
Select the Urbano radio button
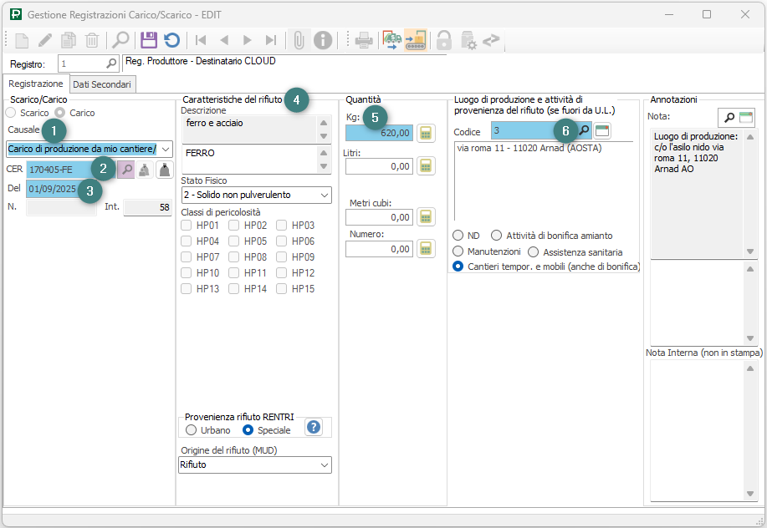click(192, 430)
